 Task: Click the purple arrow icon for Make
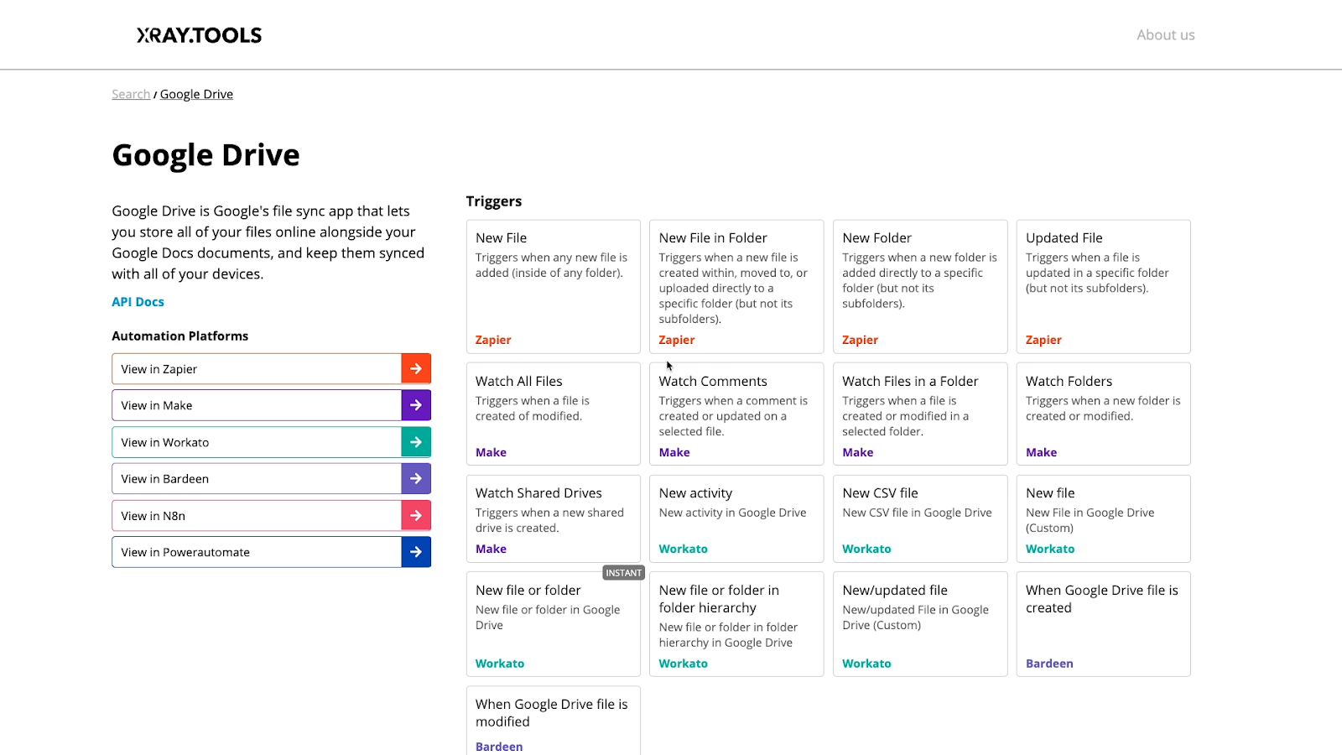[x=416, y=405]
